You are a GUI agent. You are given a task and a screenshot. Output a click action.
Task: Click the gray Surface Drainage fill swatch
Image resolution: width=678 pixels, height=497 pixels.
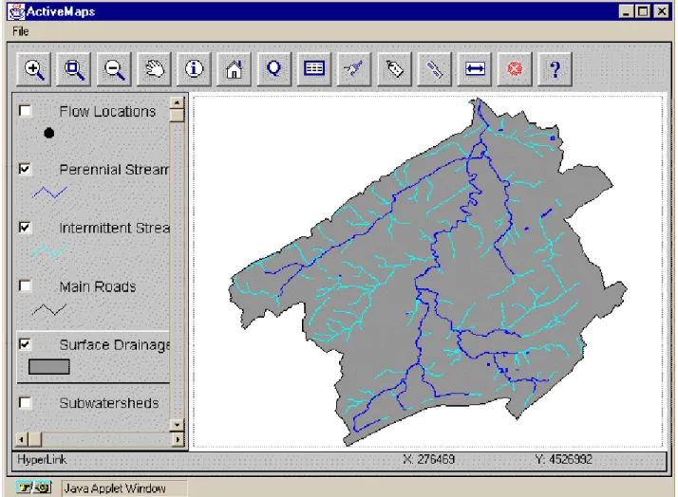(48, 367)
